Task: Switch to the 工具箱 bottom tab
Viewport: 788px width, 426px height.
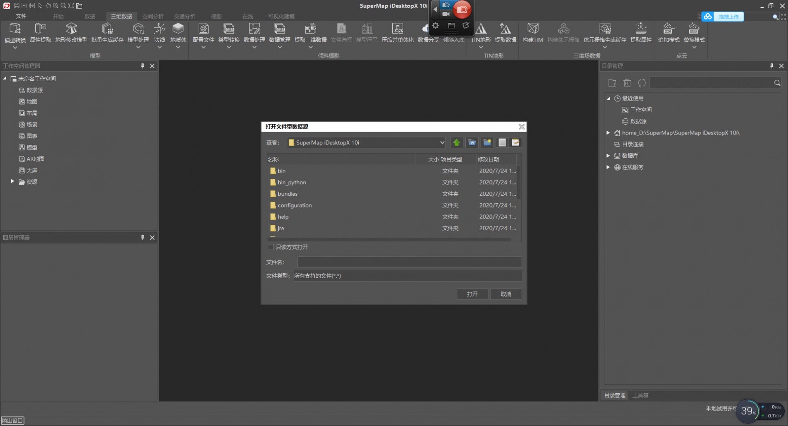Action: coord(640,395)
